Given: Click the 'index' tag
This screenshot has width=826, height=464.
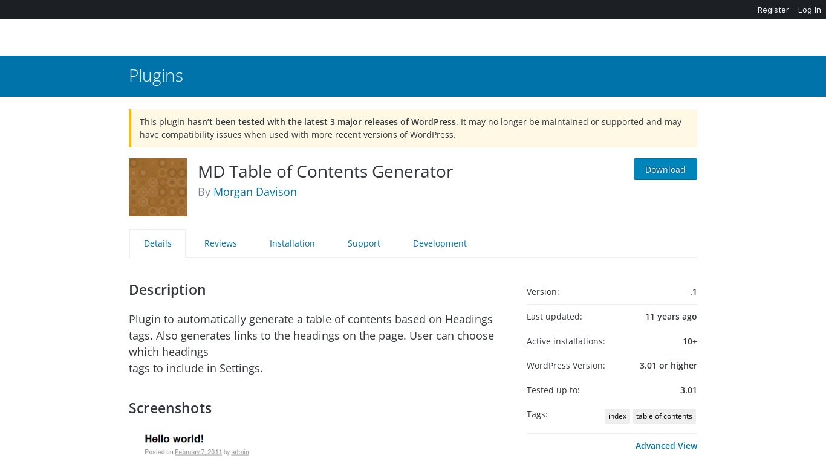Looking at the screenshot, I should pos(617,416).
